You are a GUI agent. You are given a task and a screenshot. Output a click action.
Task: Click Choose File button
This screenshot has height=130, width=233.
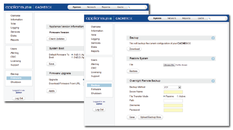pos(169,65)
